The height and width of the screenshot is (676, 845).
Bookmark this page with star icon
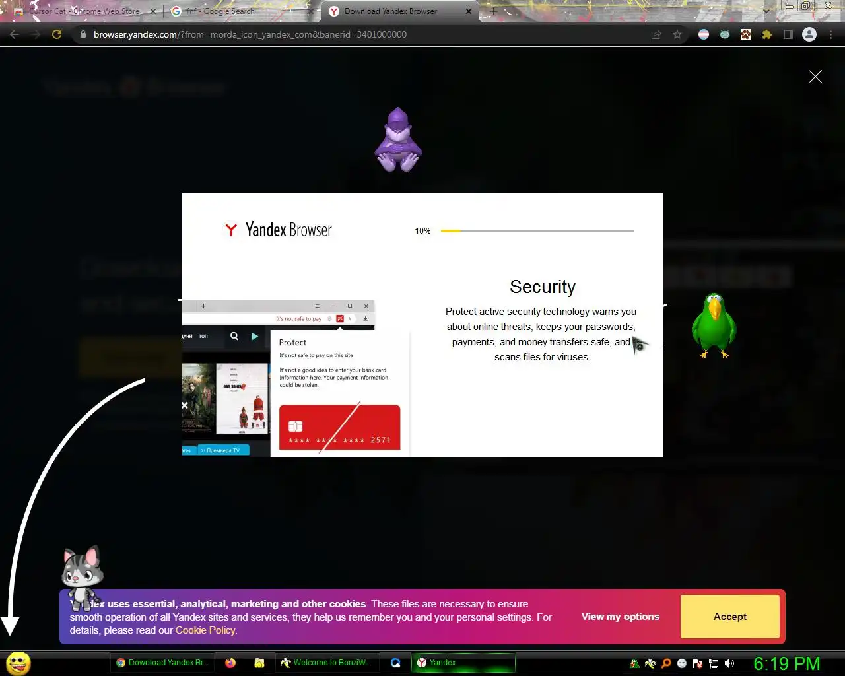[677, 34]
